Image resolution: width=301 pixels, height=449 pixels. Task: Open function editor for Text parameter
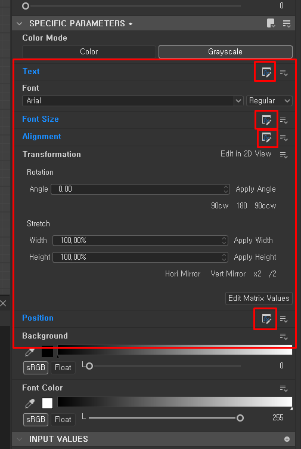tap(266, 72)
